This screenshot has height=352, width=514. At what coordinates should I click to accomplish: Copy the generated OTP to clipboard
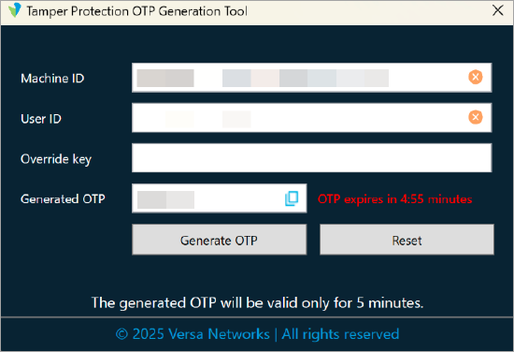pos(292,198)
